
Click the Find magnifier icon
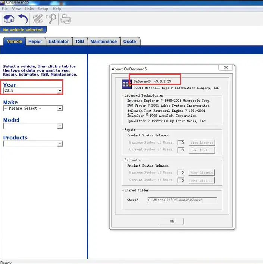tap(51, 19)
